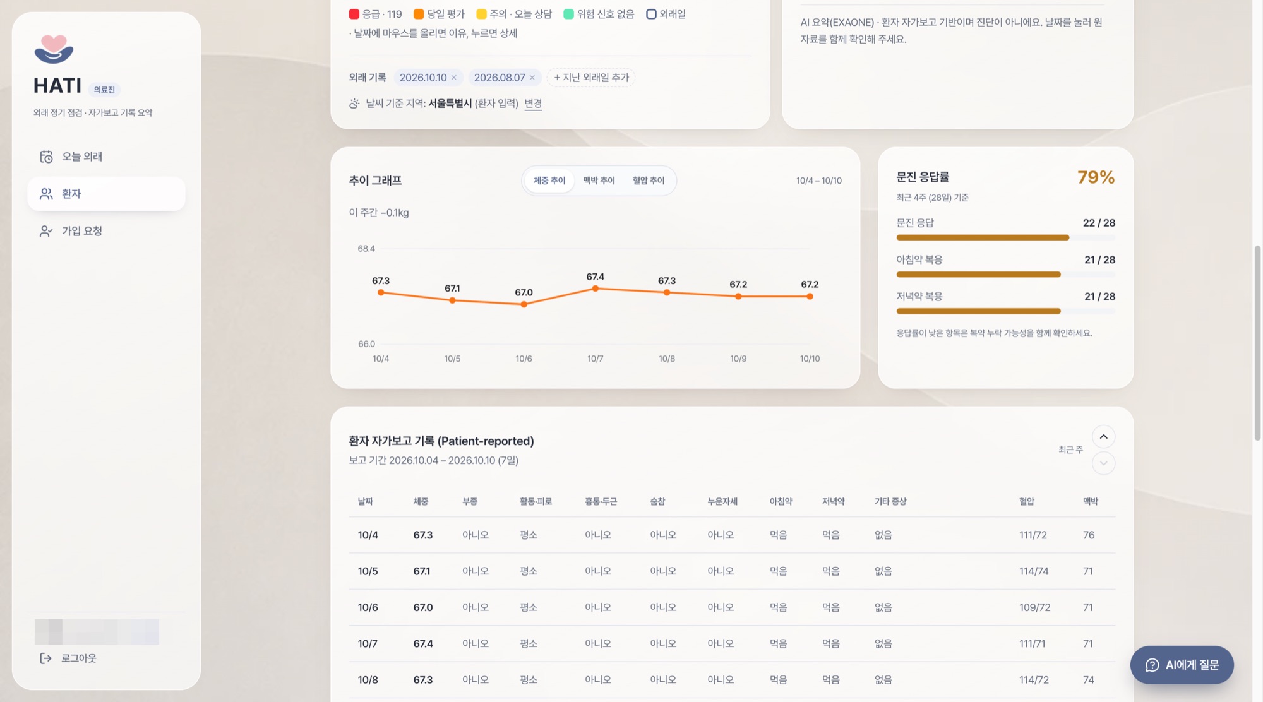Click the 22 / 28 문진 응답 count

(x=1099, y=223)
